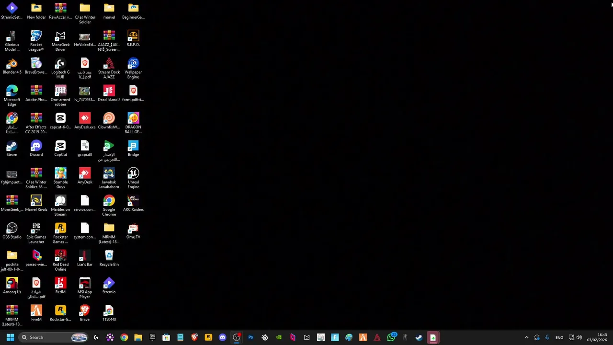
Task: Select the CapCut desktop shortcut
Action: click(x=60, y=149)
